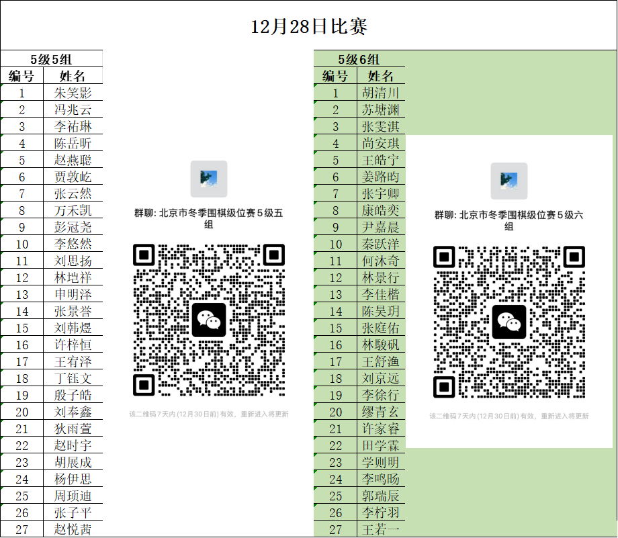Viewport: 618px width, 538px height.
Task: Click group avatar above 5级五组 chat title
Action: pyautogui.click(x=209, y=179)
